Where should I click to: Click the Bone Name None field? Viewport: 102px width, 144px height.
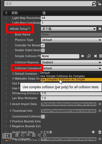(72, 35)
